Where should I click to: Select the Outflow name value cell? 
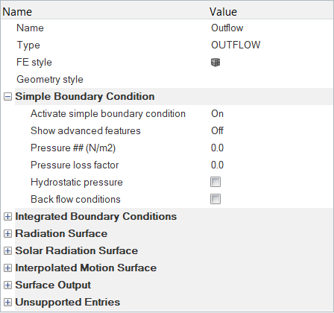click(x=271, y=28)
